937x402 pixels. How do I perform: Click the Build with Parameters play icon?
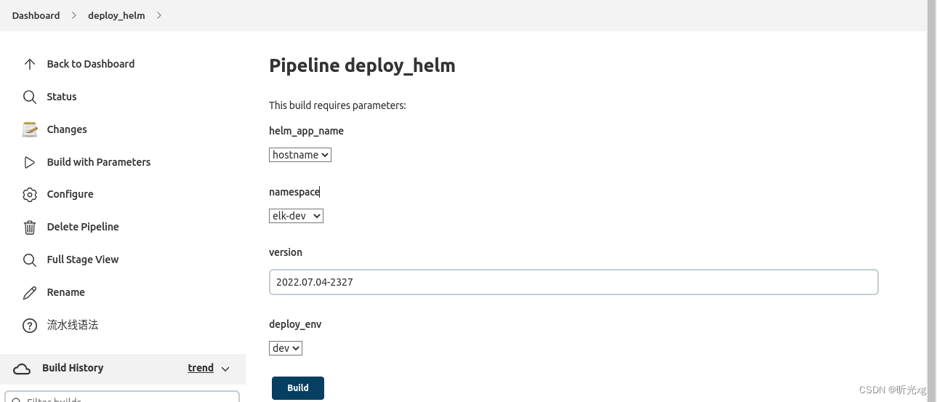click(x=30, y=162)
